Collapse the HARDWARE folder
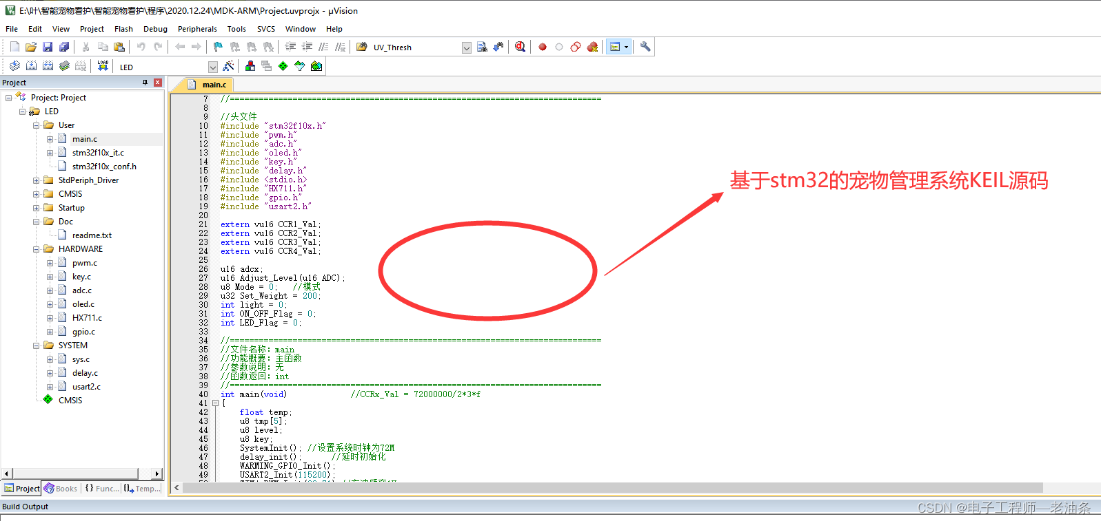This screenshot has width=1101, height=521. (x=36, y=249)
